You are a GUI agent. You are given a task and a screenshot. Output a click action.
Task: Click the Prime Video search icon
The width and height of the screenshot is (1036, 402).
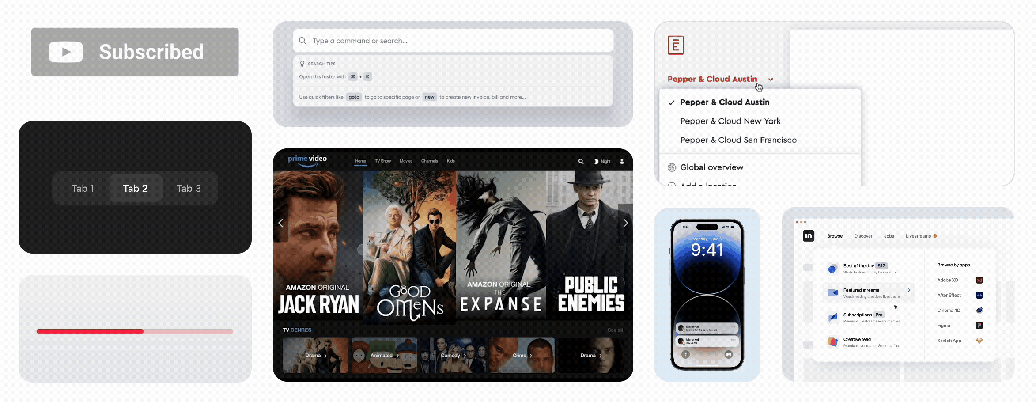(x=581, y=162)
